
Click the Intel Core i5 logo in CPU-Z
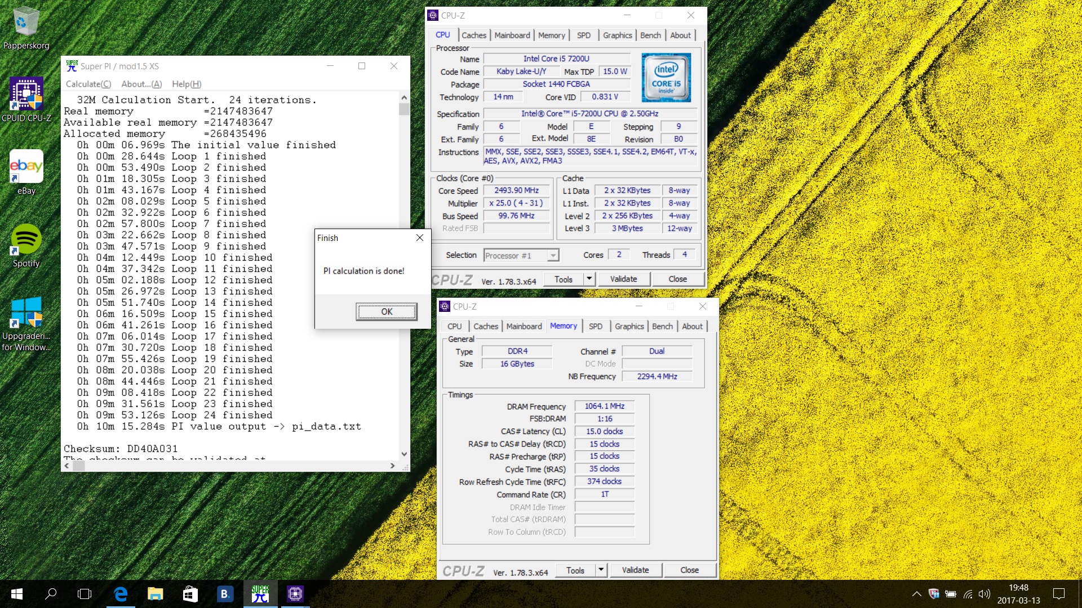click(x=666, y=78)
